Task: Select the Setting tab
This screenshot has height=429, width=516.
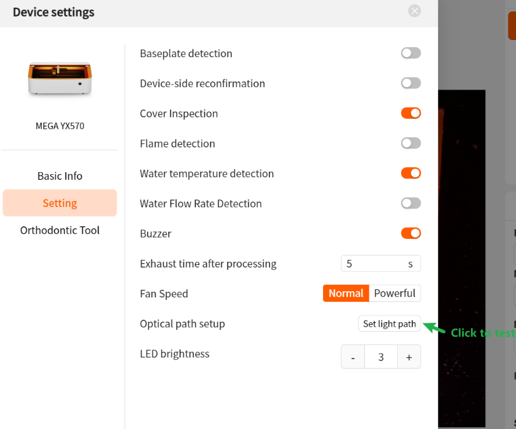Action: 60,203
